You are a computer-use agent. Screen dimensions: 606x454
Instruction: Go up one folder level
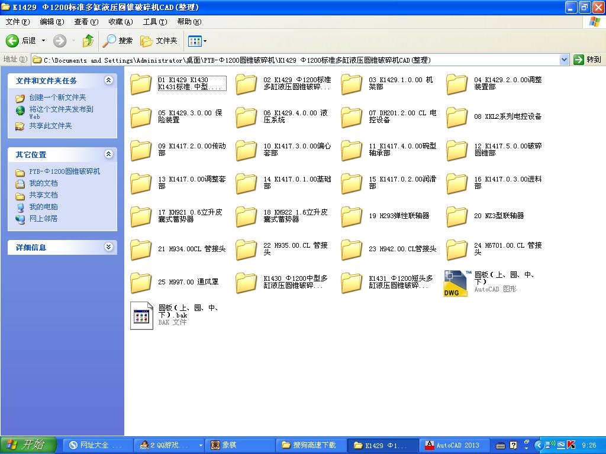coord(88,40)
